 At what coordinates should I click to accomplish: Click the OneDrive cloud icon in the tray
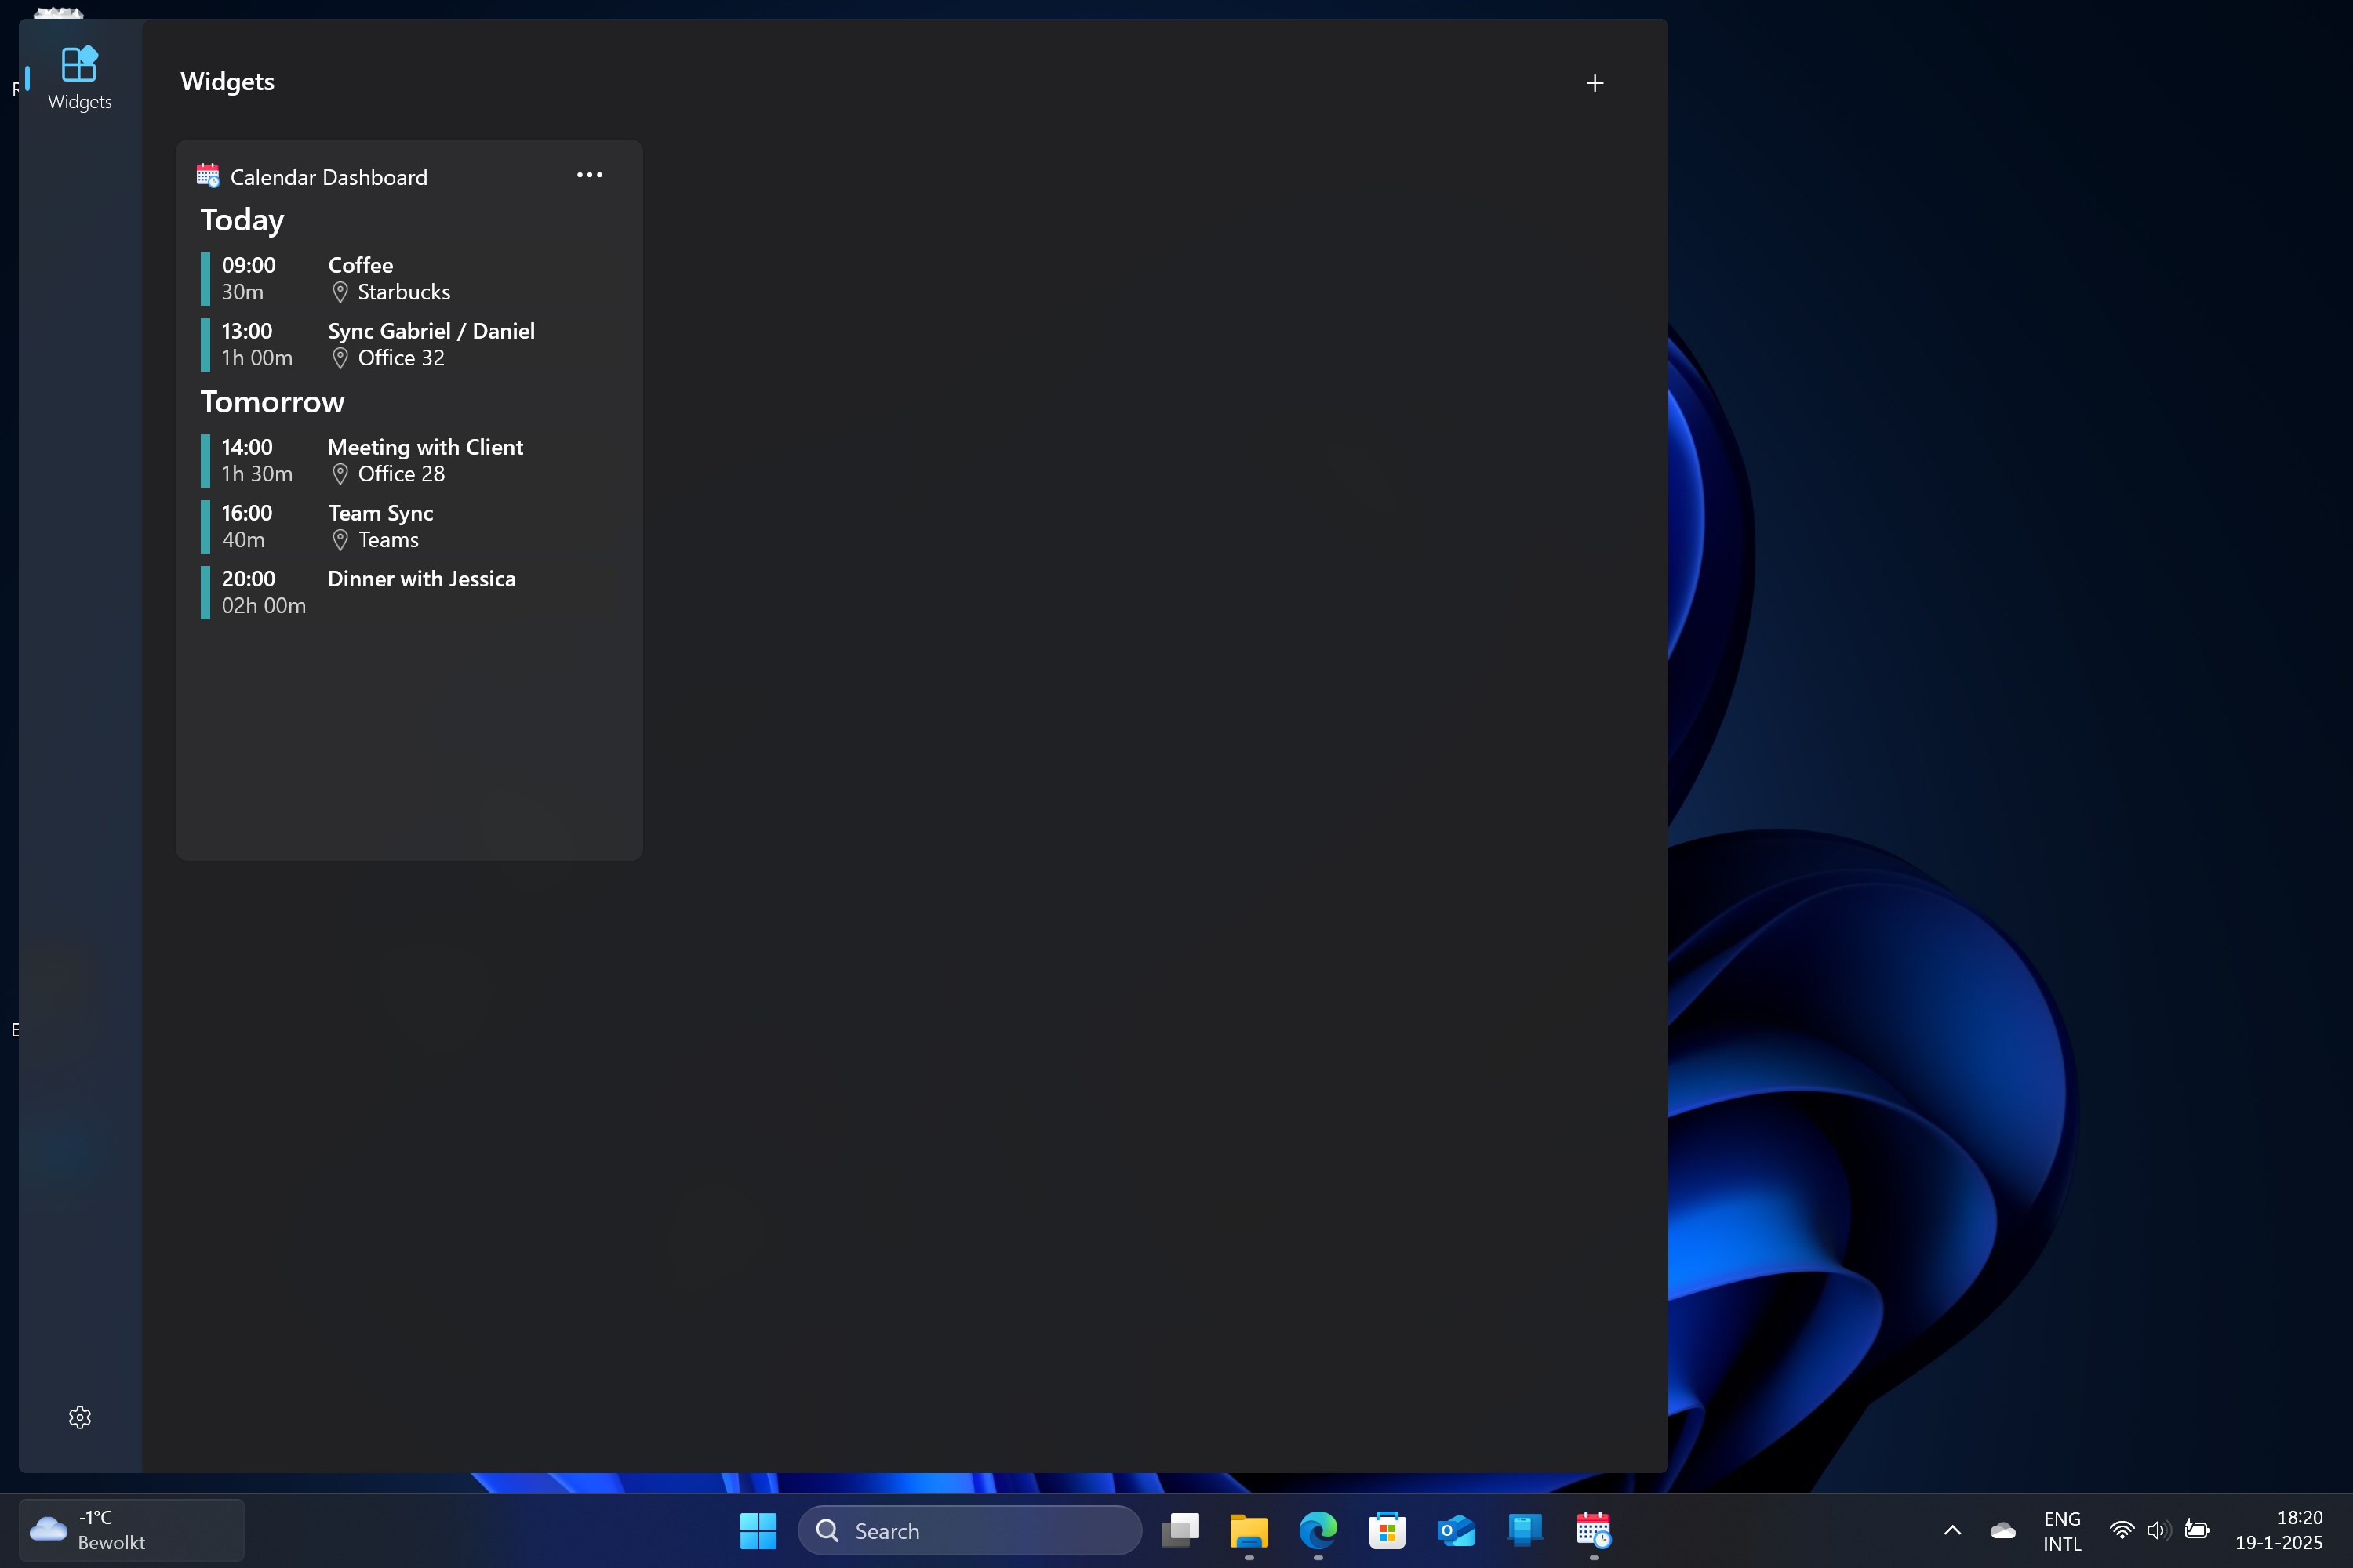tap(2002, 1530)
